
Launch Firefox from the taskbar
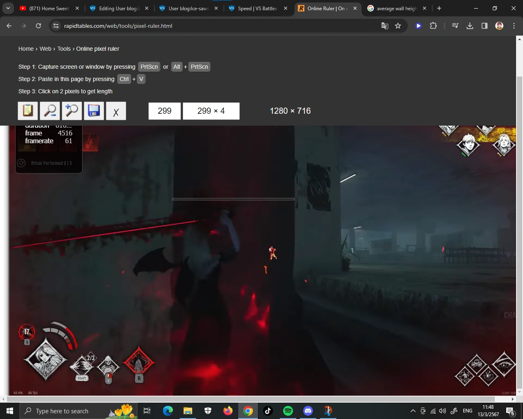click(x=228, y=411)
